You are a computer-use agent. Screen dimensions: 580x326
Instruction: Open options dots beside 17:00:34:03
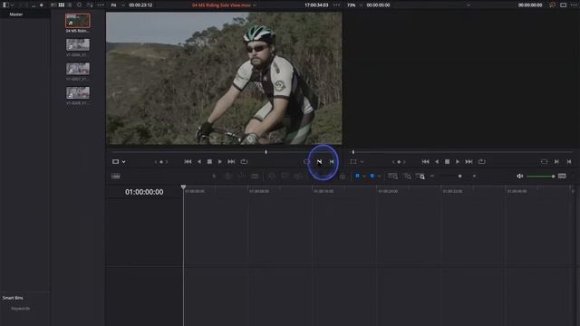336,5
